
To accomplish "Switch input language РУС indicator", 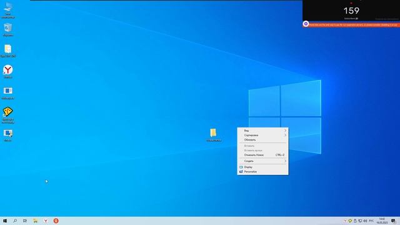I will (x=371, y=221).
